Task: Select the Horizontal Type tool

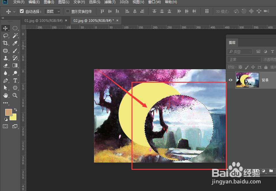Action: pos(15,80)
